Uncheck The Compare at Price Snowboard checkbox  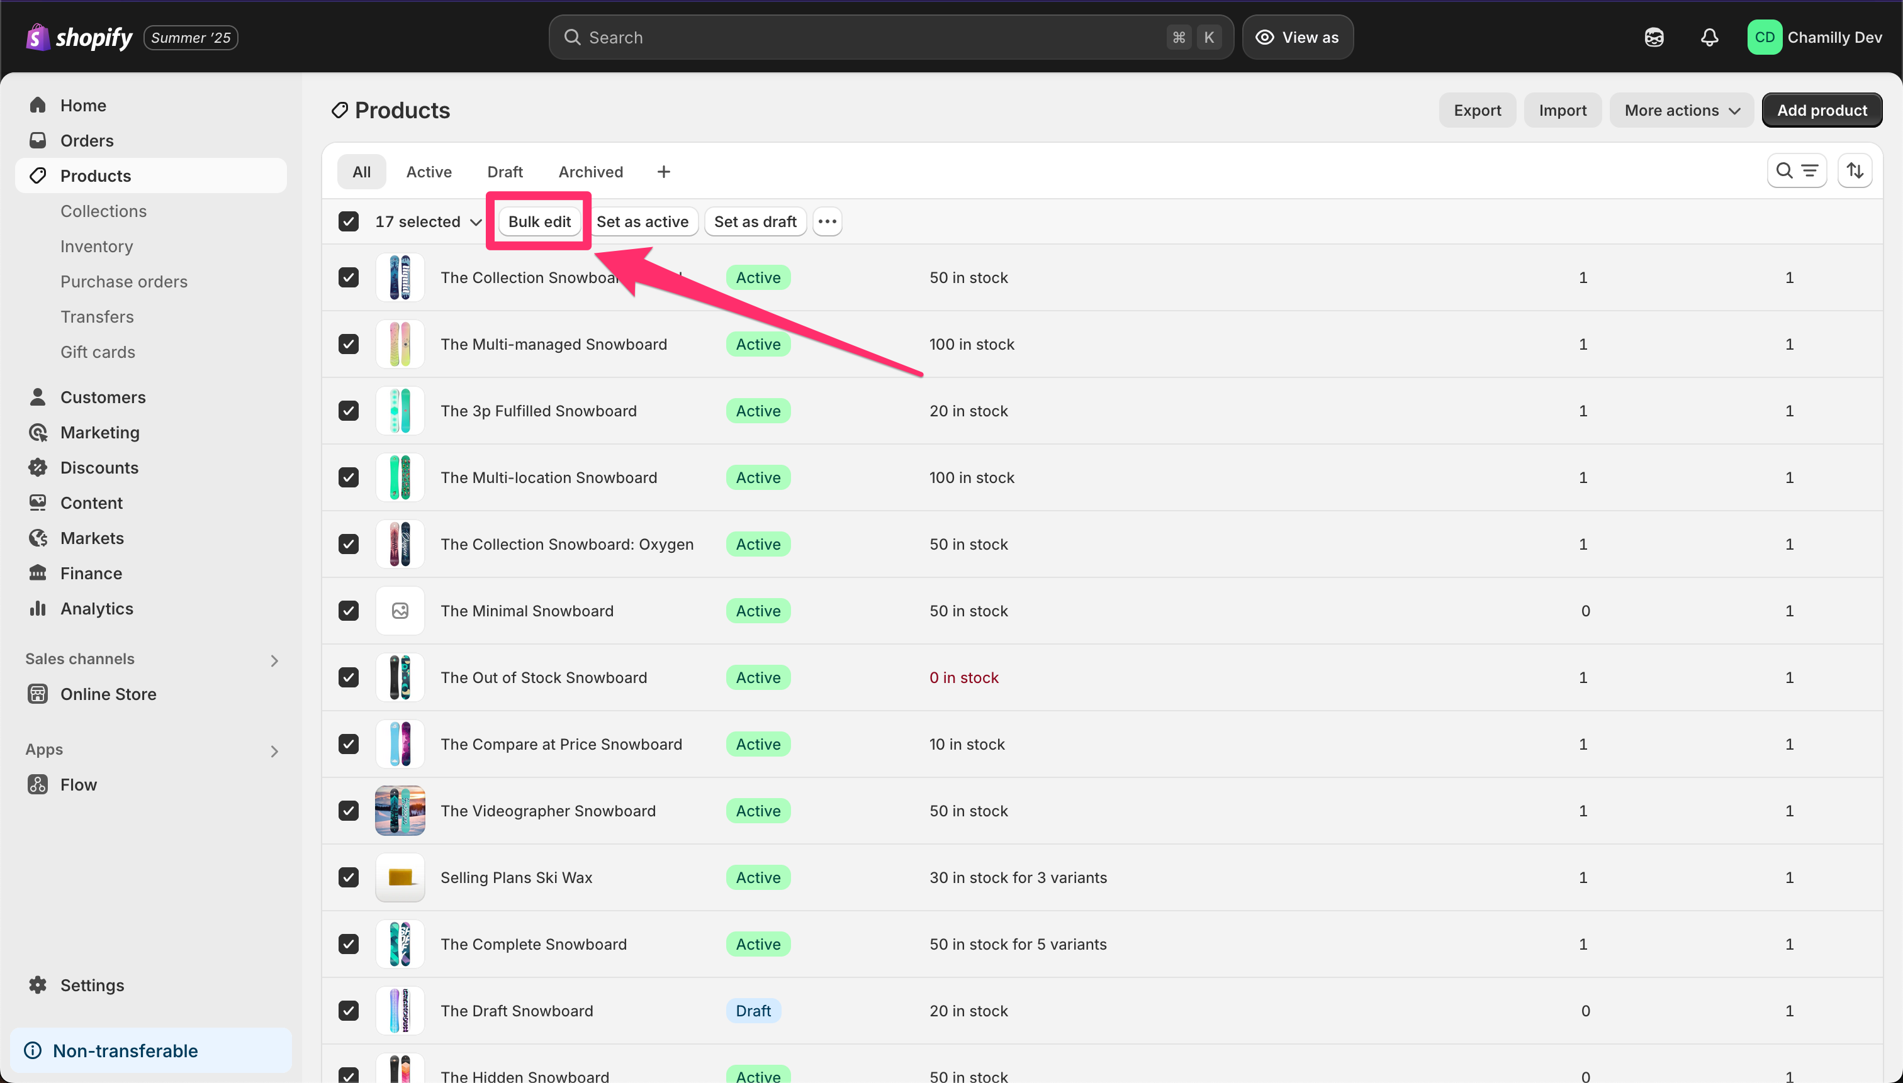[348, 744]
